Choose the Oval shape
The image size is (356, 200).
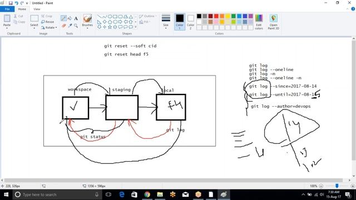tap(110, 17)
